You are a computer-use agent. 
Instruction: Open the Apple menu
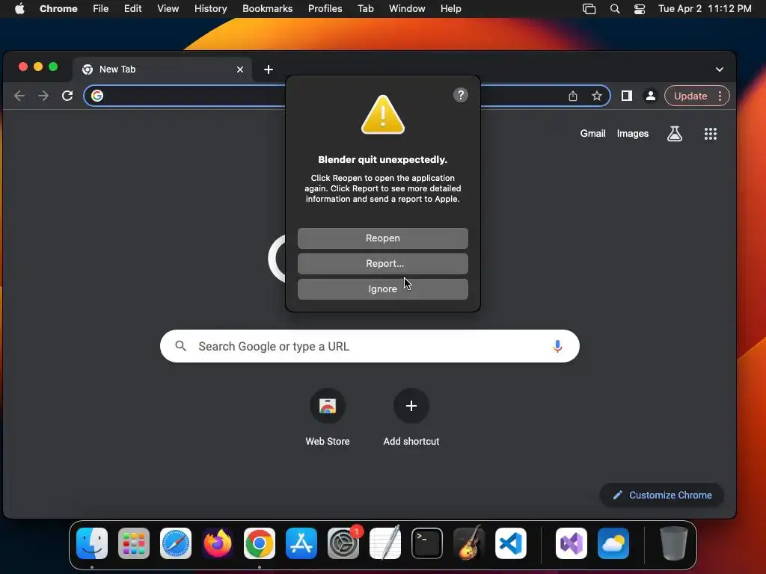19,8
